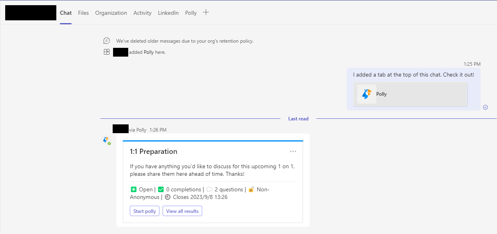Click the Polly parrot icon in the card
The height and width of the screenshot is (234, 497).
pos(366,94)
